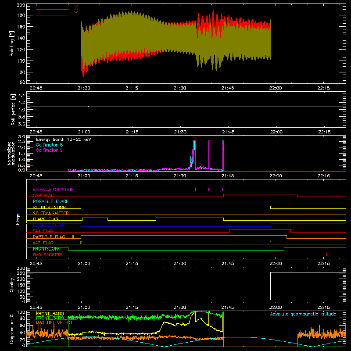Click the 'Collimator 9' legend entry
This screenshot has height=351, width=351.
[49, 150]
